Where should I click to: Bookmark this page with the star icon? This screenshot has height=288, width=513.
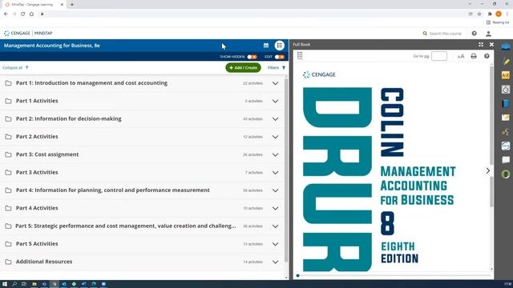(x=479, y=14)
